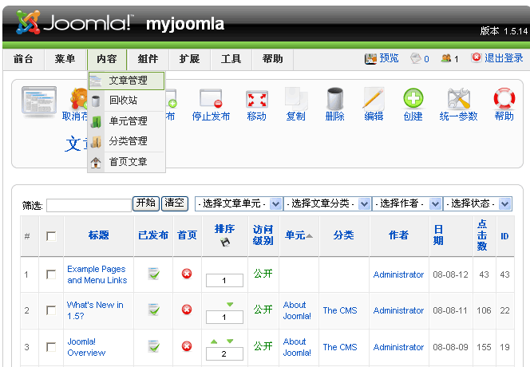Open What's New in 1.5? article
The image size is (530, 367).
point(95,310)
